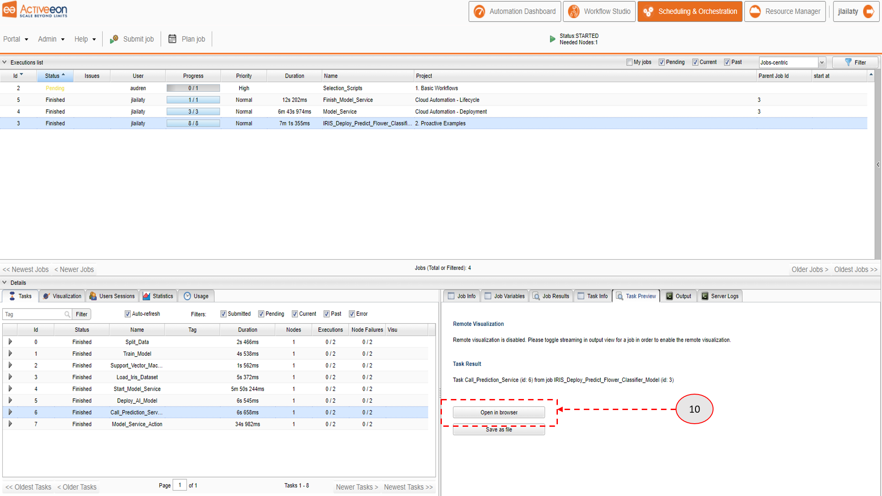Collapse the Executions list section
The width and height of the screenshot is (882, 496).
(x=4, y=62)
